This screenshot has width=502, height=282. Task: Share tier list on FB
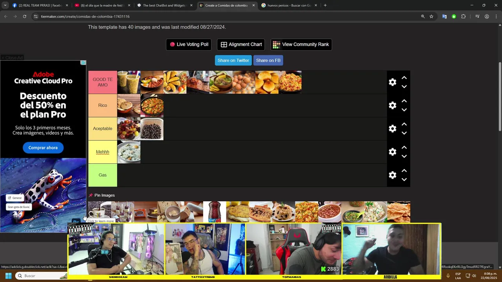pyautogui.click(x=268, y=60)
